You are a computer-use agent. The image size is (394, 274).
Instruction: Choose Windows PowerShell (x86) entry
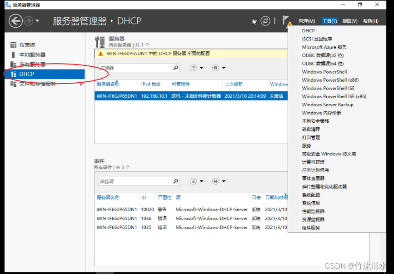(330, 80)
